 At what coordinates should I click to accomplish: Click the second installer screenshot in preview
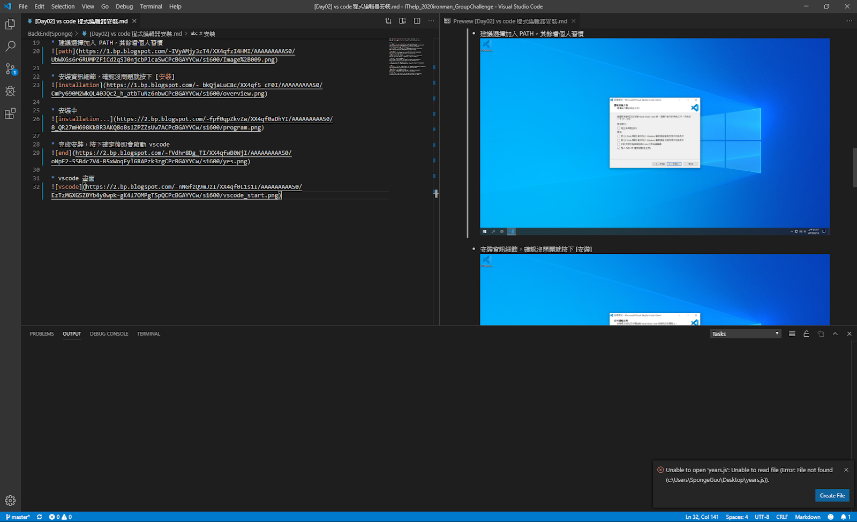point(655,290)
